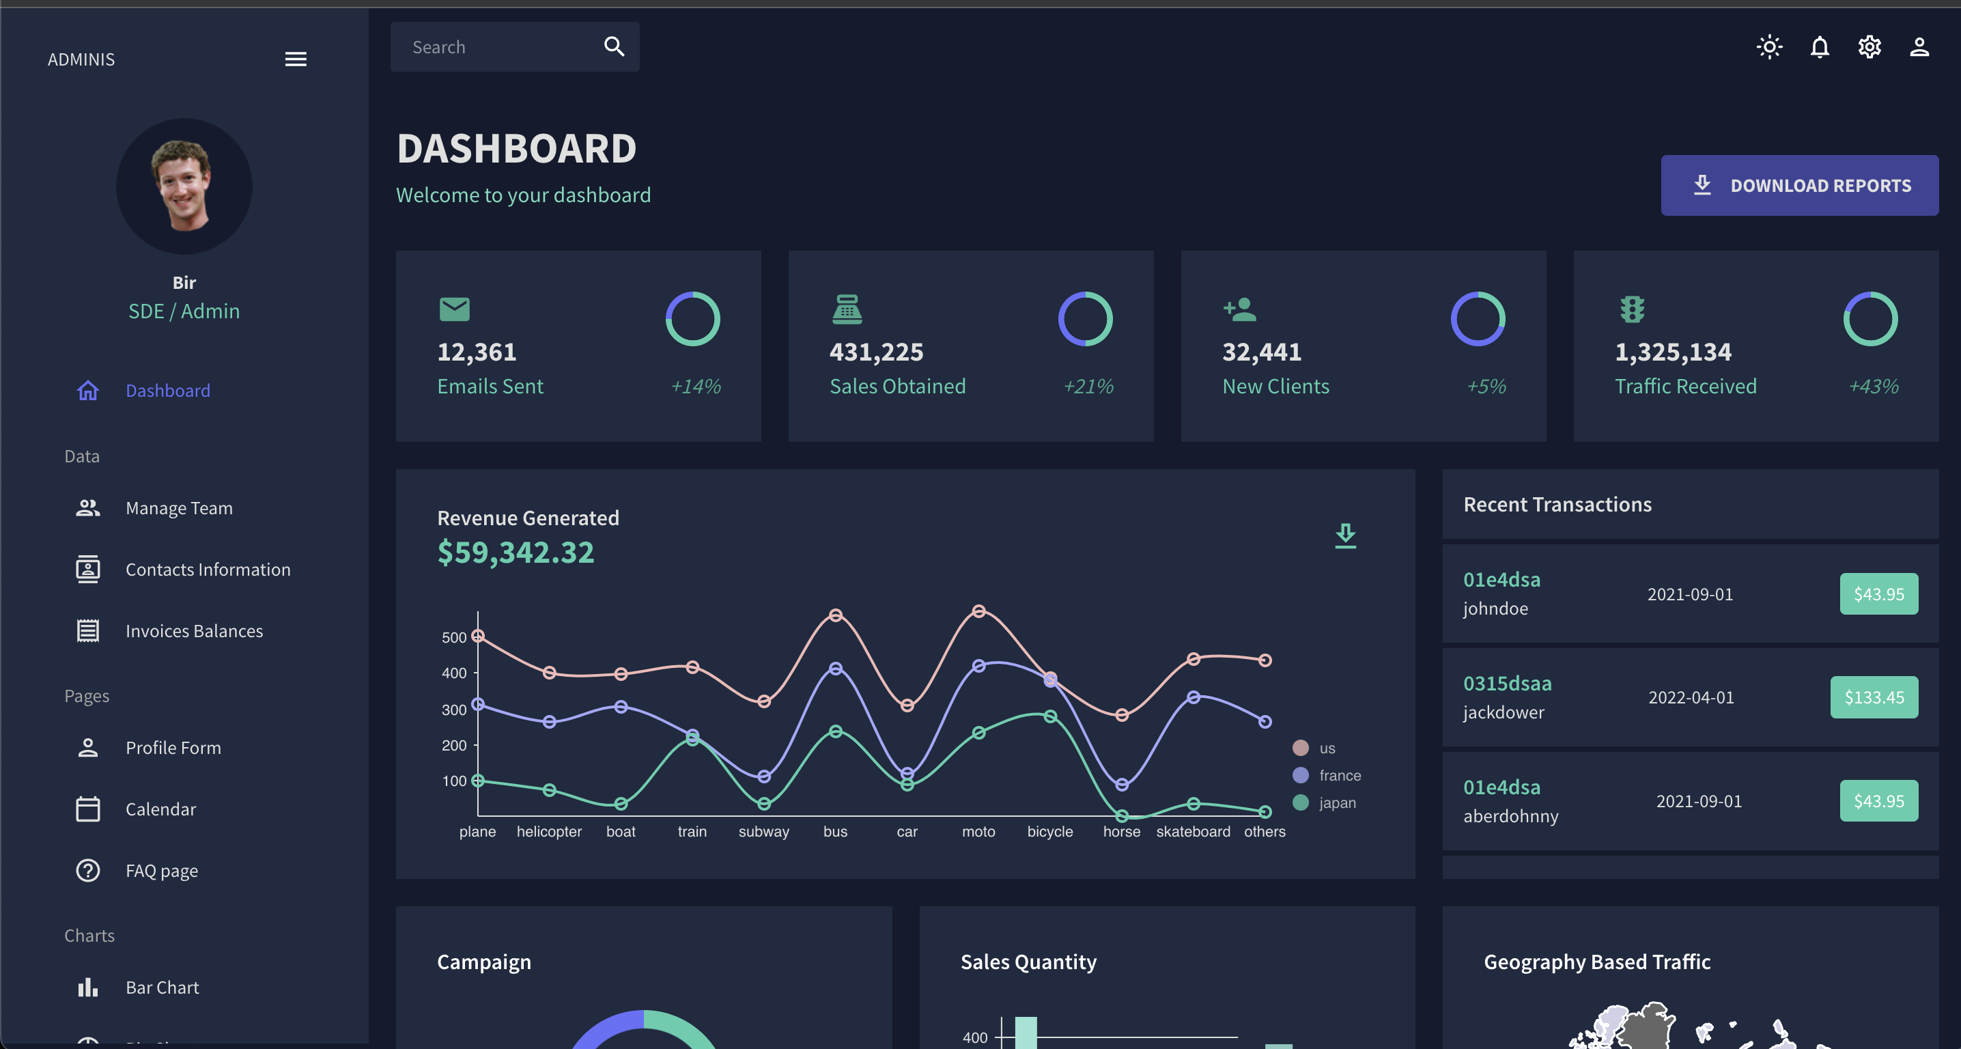The image size is (1961, 1049).
Task: Click the Emails Sent envelope icon
Action: [x=455, y=309]
